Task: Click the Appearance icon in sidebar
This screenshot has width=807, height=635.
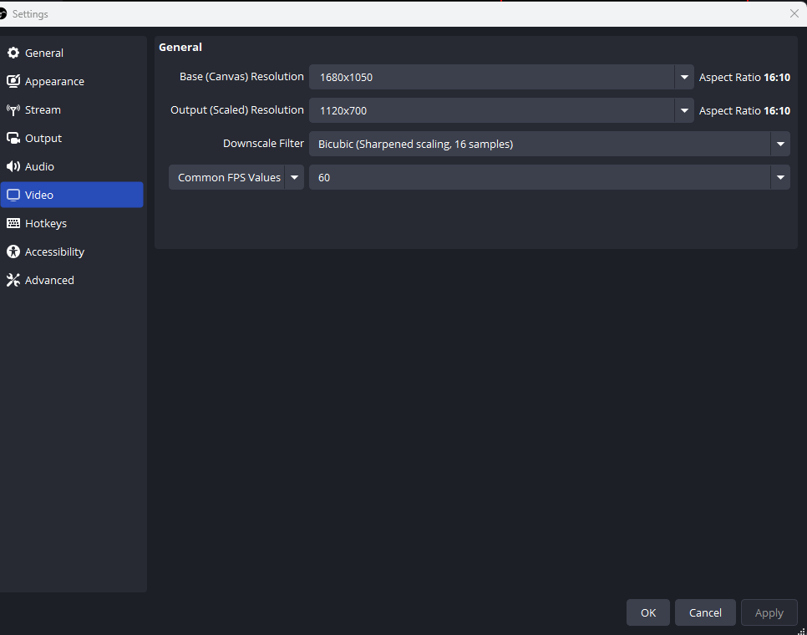Action: [13, 82]
